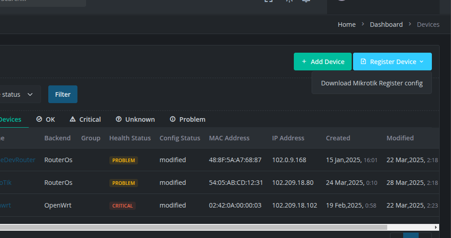
Task: Click PROBLEM badge in the 102.0.9.168 row
Action: [123, 160]
